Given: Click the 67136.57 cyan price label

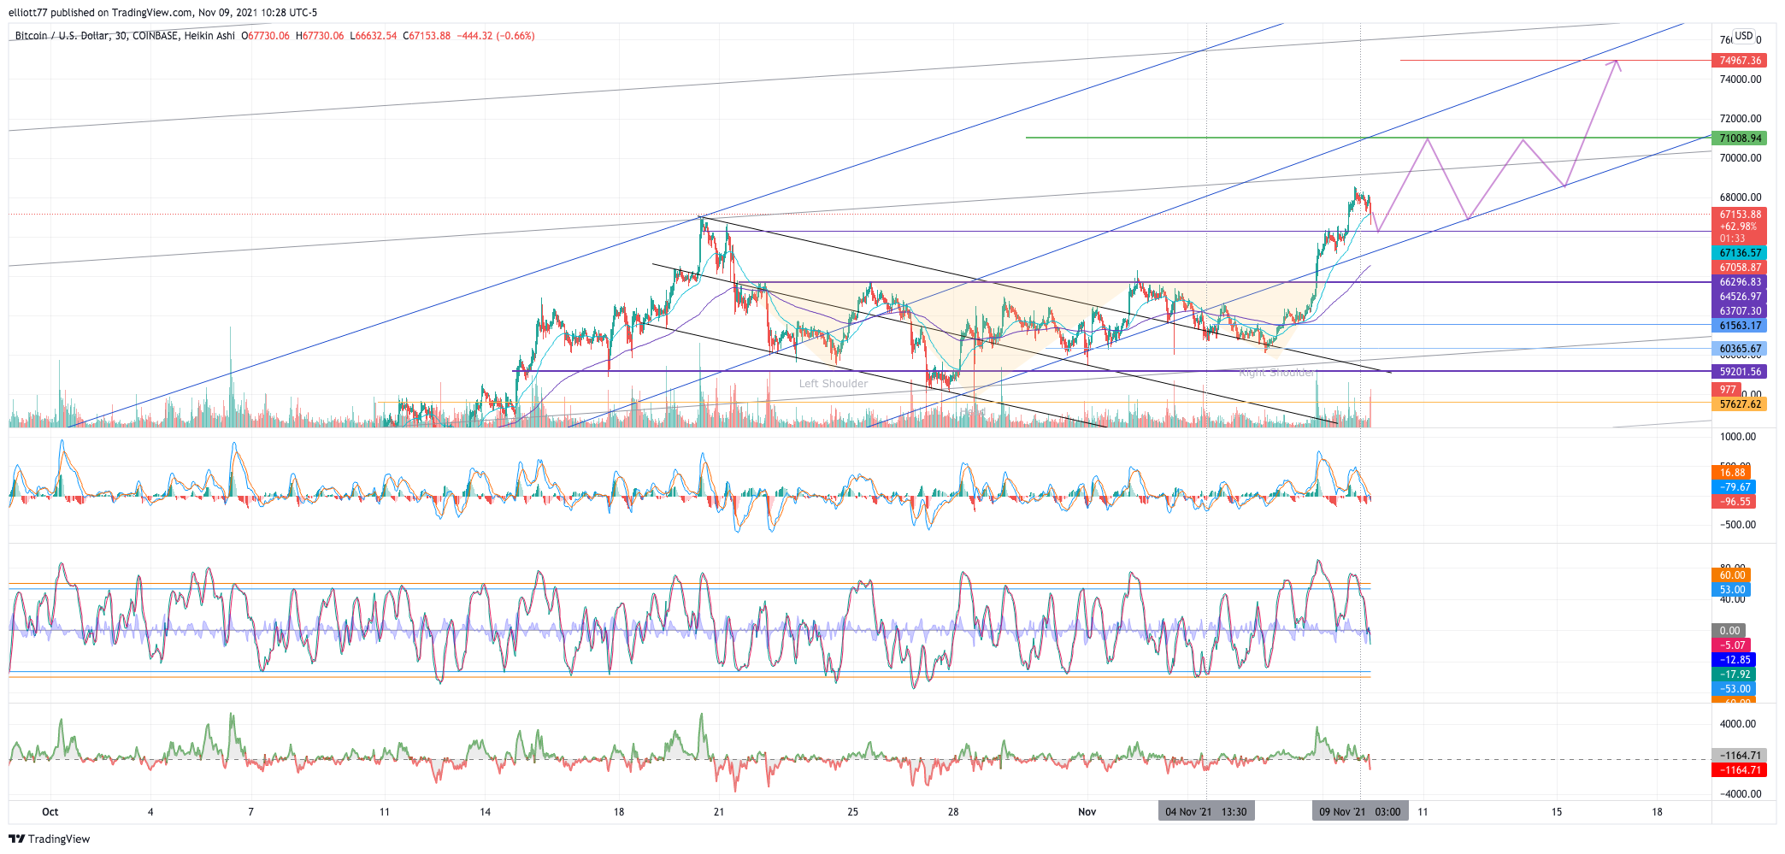Looking at the screenshot, I should point(1740,253).
